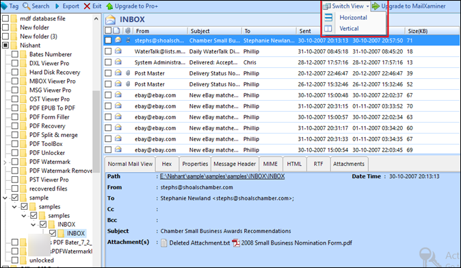
Task: Switch to the Hex tab
Action: (x=167, y=164)
